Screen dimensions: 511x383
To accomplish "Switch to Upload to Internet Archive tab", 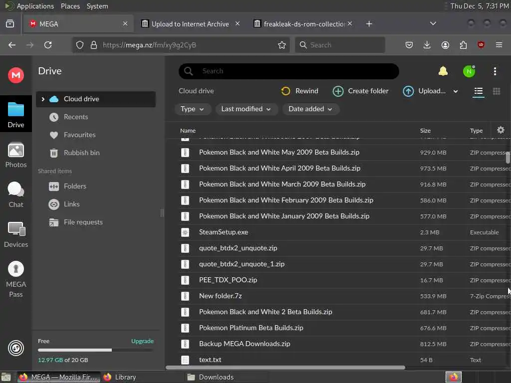I will (191, 24).
